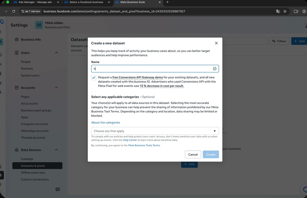
Task: Open the Filters button
Action: (x=279, y=41)
